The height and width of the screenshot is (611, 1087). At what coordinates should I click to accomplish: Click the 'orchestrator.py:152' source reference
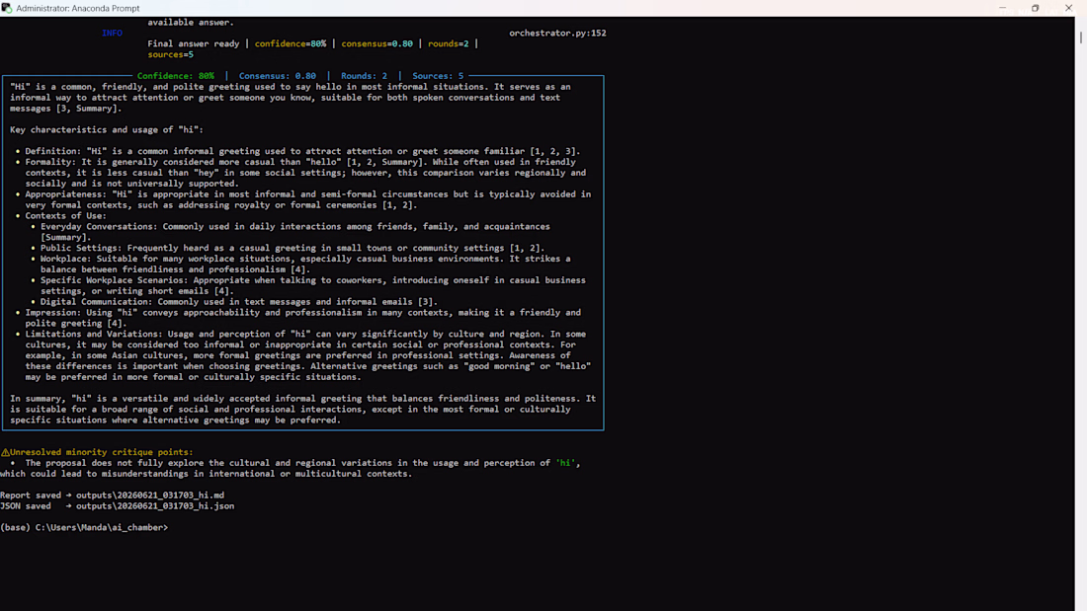557,33
